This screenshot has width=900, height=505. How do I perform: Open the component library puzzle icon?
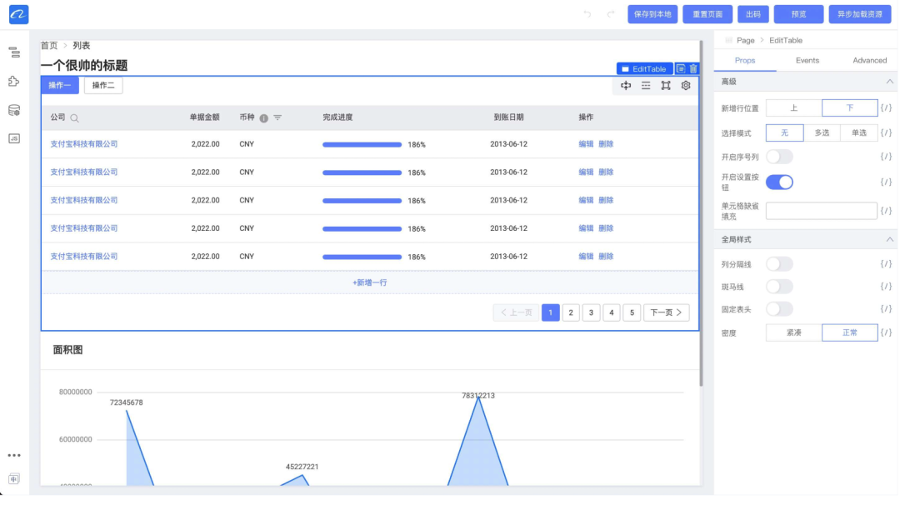14,82
